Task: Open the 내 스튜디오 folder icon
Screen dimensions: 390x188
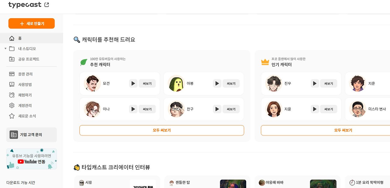Action: 12,48
